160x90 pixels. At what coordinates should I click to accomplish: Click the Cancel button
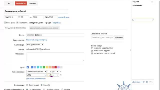(32, 3)
